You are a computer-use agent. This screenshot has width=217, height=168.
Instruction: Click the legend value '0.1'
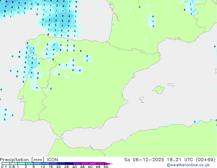pos(4,167)
